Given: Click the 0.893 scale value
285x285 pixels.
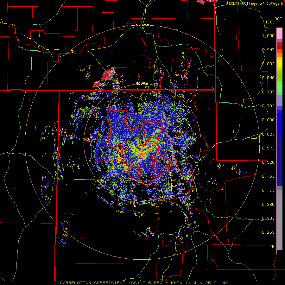Looking at the screenshot, I should [x=268, y=64].
